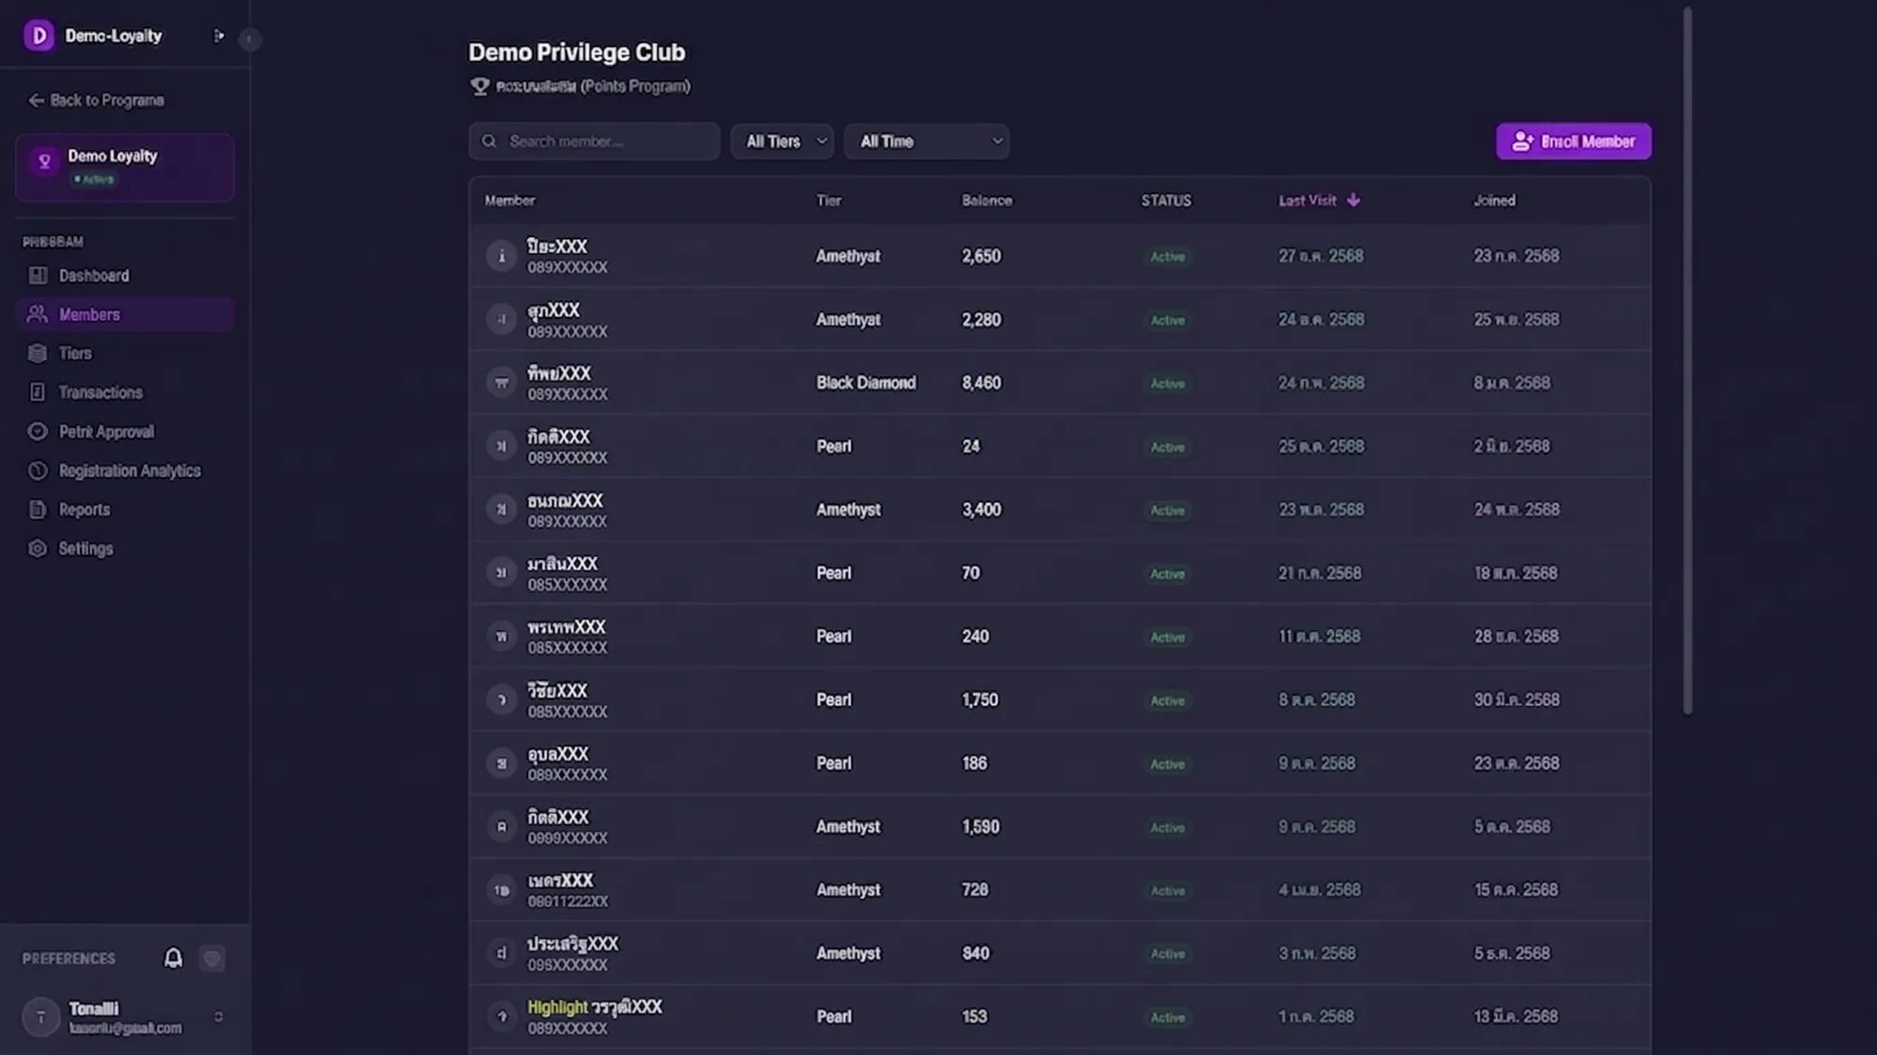Click the Search member input field
The image size is (1877, 1055).
[594, 142]
